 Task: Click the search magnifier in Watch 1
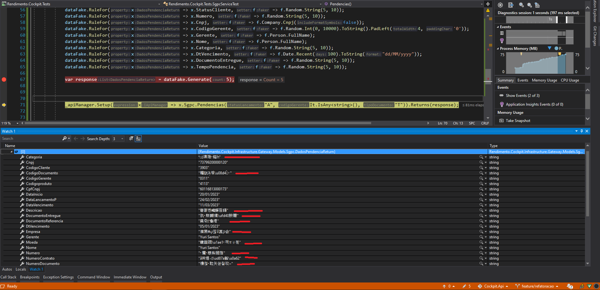point(64,139)
